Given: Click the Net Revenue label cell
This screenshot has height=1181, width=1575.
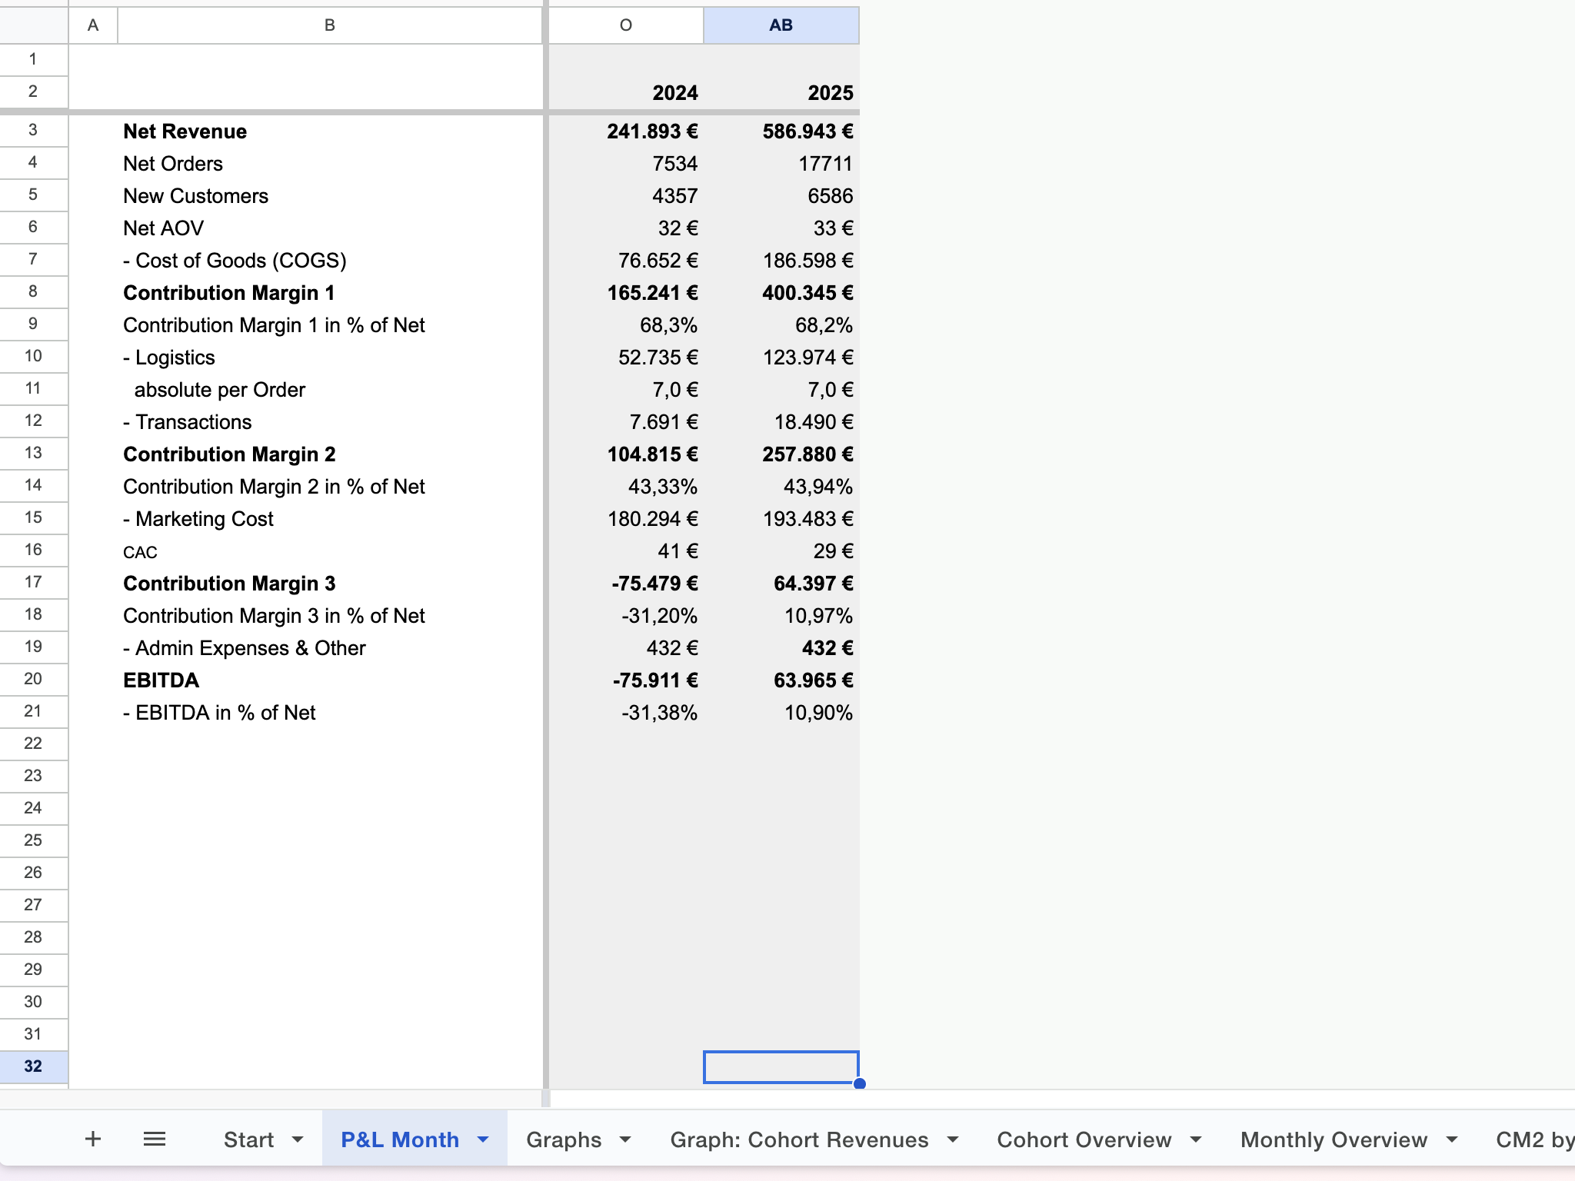Looking at the screenshot, I should click(x=185, y=131).
